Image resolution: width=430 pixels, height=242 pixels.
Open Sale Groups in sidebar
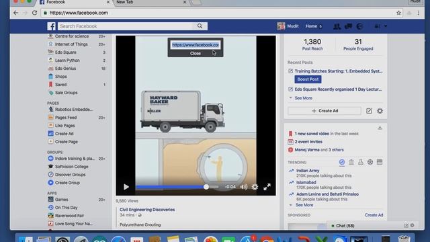pos(66,93)
